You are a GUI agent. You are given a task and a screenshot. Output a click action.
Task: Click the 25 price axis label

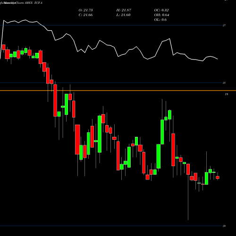pos(224,83)
